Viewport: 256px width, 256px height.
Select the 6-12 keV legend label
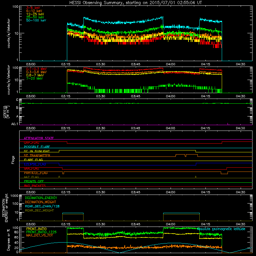pos(34,11)
